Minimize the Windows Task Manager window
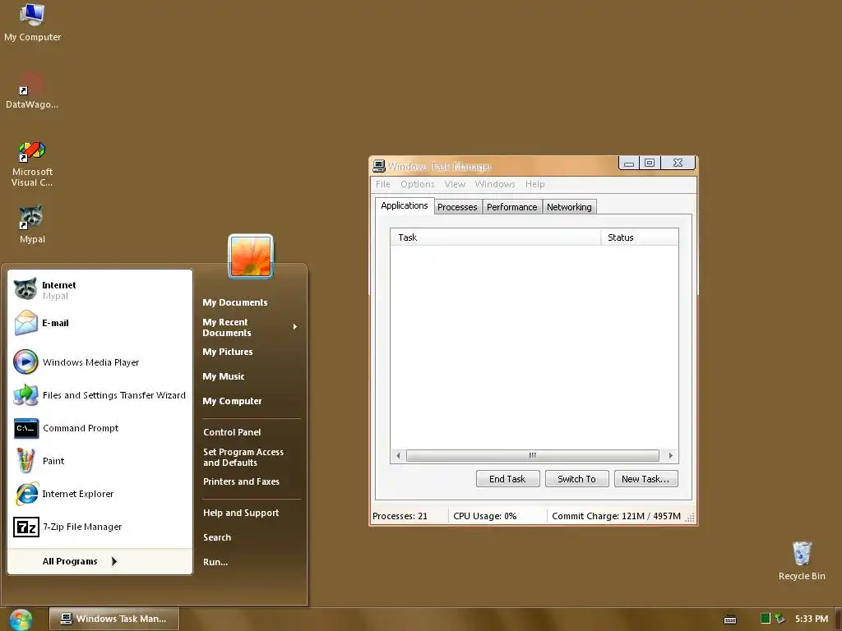 [x=629, y=163]
